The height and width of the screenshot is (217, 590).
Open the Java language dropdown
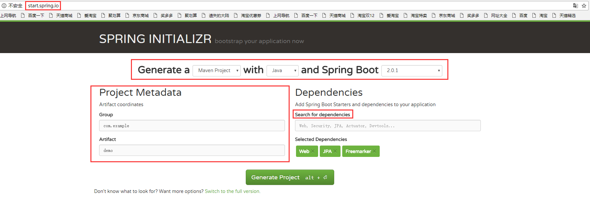(283, 70)
